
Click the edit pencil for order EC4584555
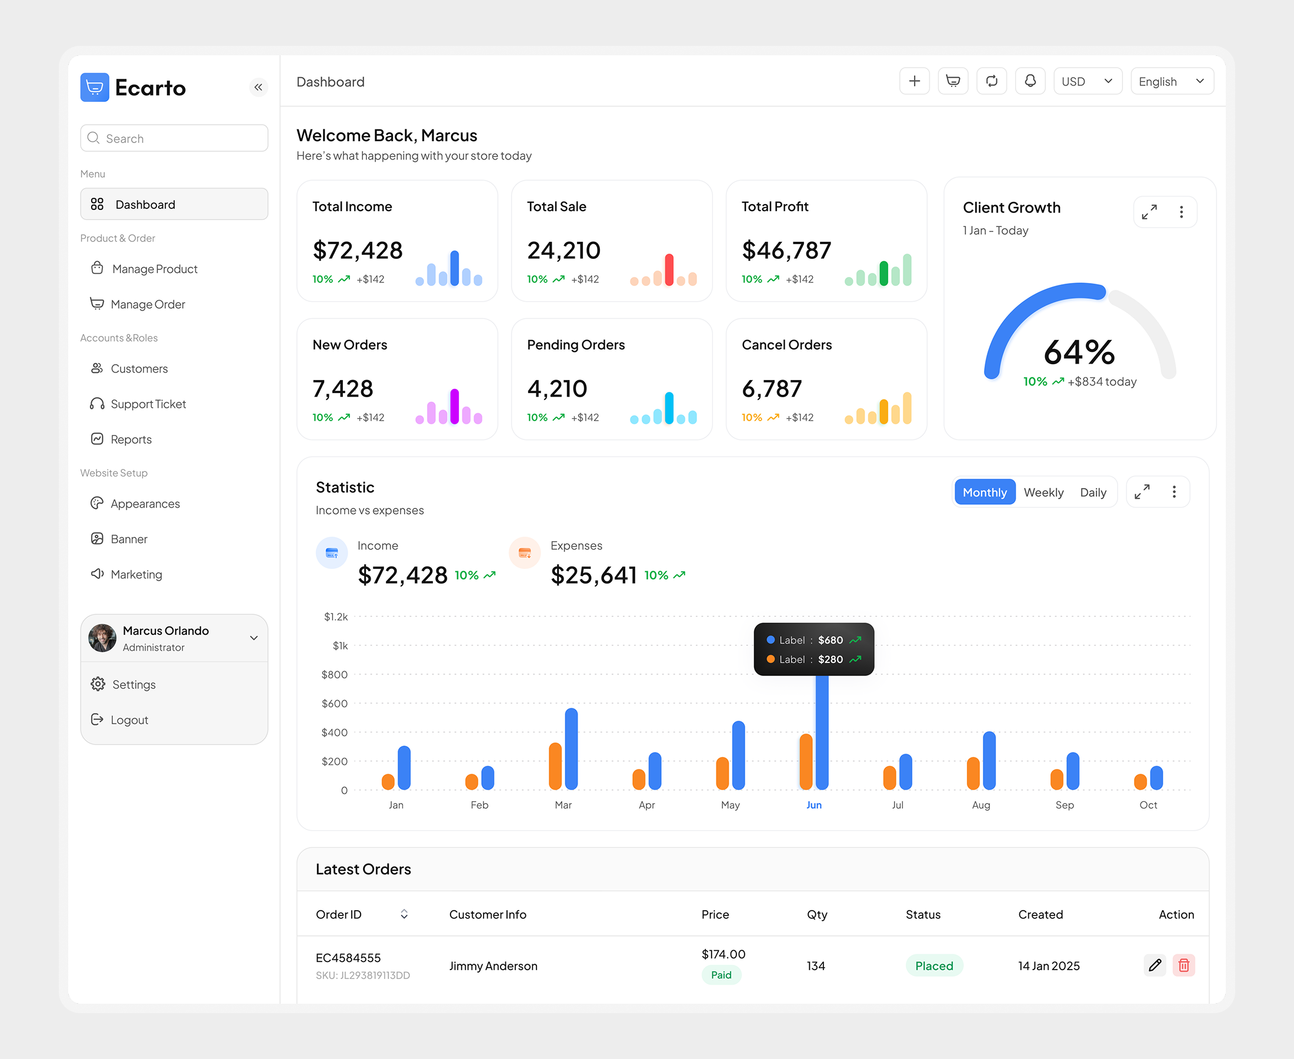pos(1155,965)
